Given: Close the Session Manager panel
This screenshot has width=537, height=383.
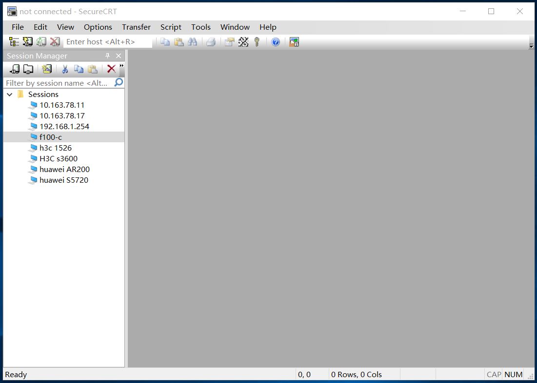Looking at the screenshot, I should pyautogui.click(x=119, y=56).
